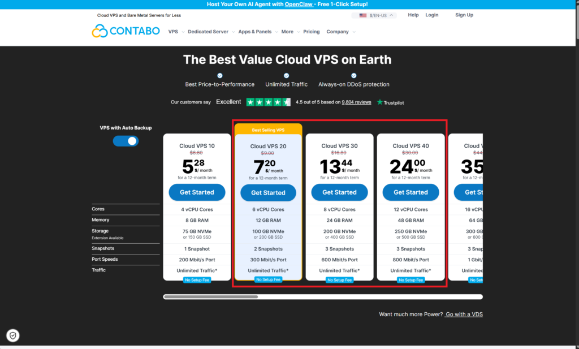Click the Memory row label
579x349 pixels.
click(x=101, y=219)
